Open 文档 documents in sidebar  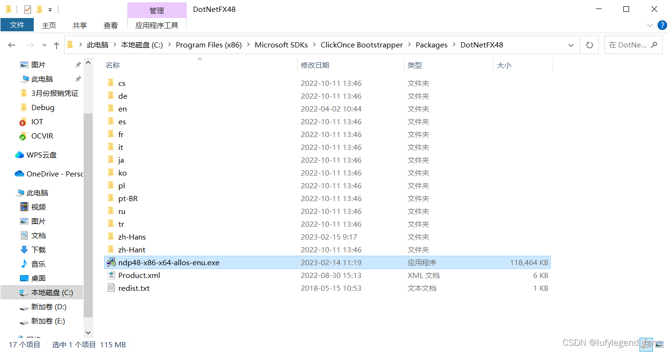point(33,236)
